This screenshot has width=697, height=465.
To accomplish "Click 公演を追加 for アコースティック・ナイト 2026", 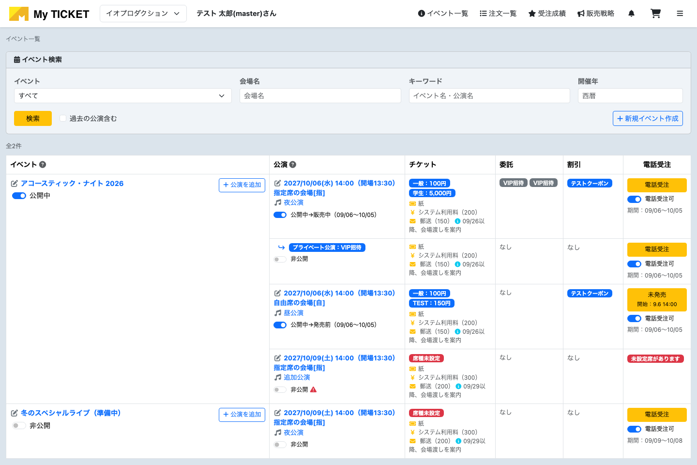I will [x=242, y=185].
